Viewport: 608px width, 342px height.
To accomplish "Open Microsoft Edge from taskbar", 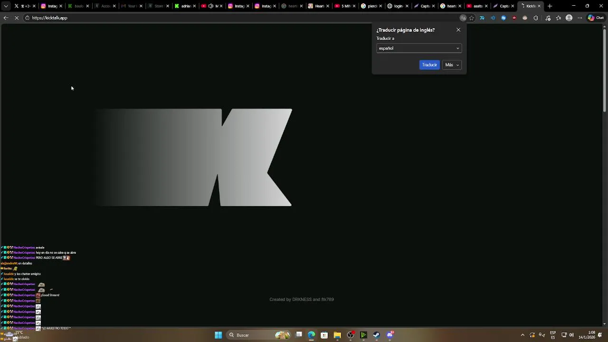I will point(311,335).
